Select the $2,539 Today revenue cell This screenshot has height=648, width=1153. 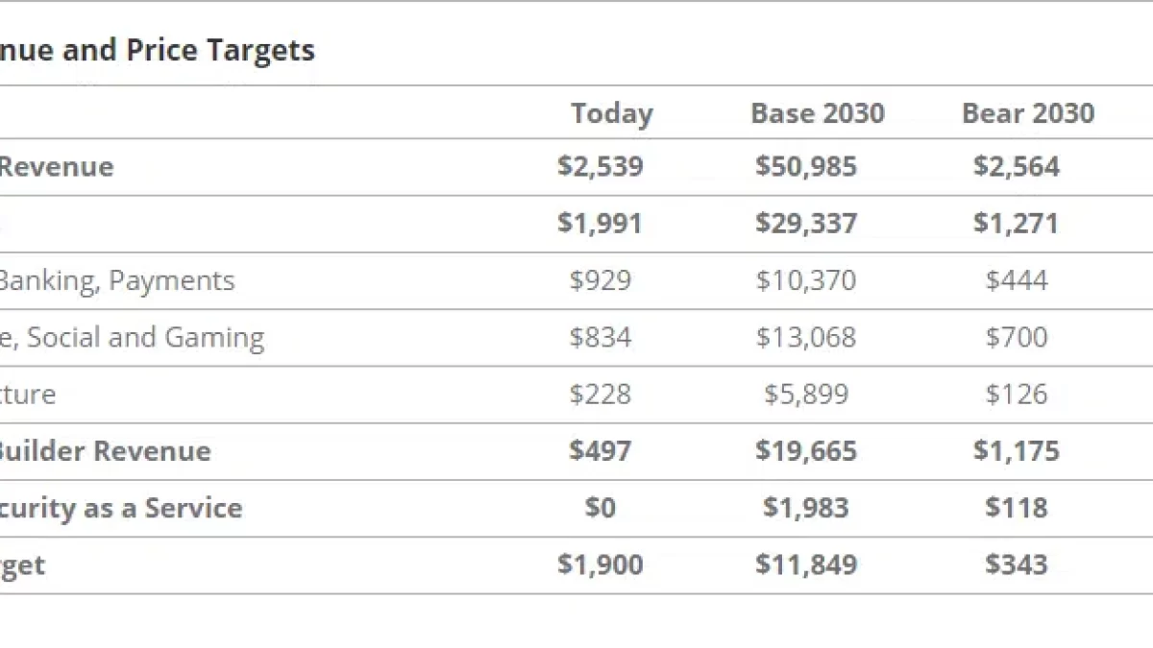(600, 166)
